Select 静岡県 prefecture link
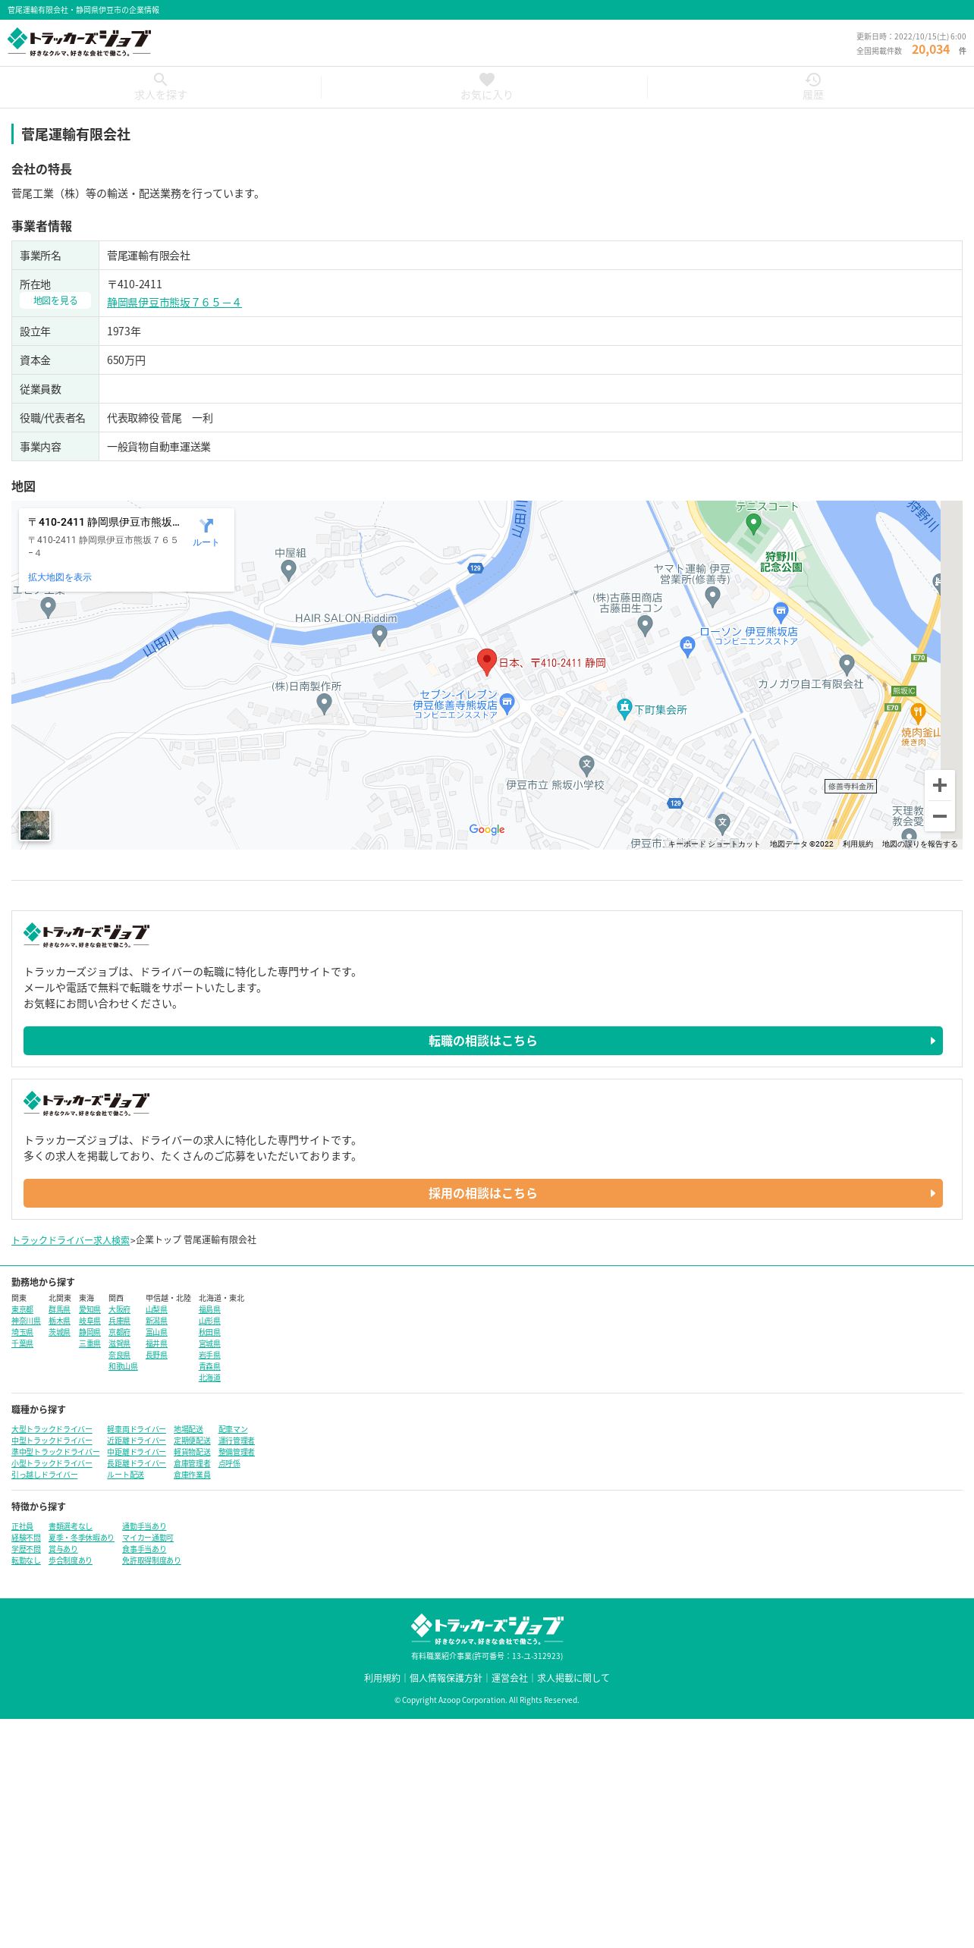 point(90,1333)
